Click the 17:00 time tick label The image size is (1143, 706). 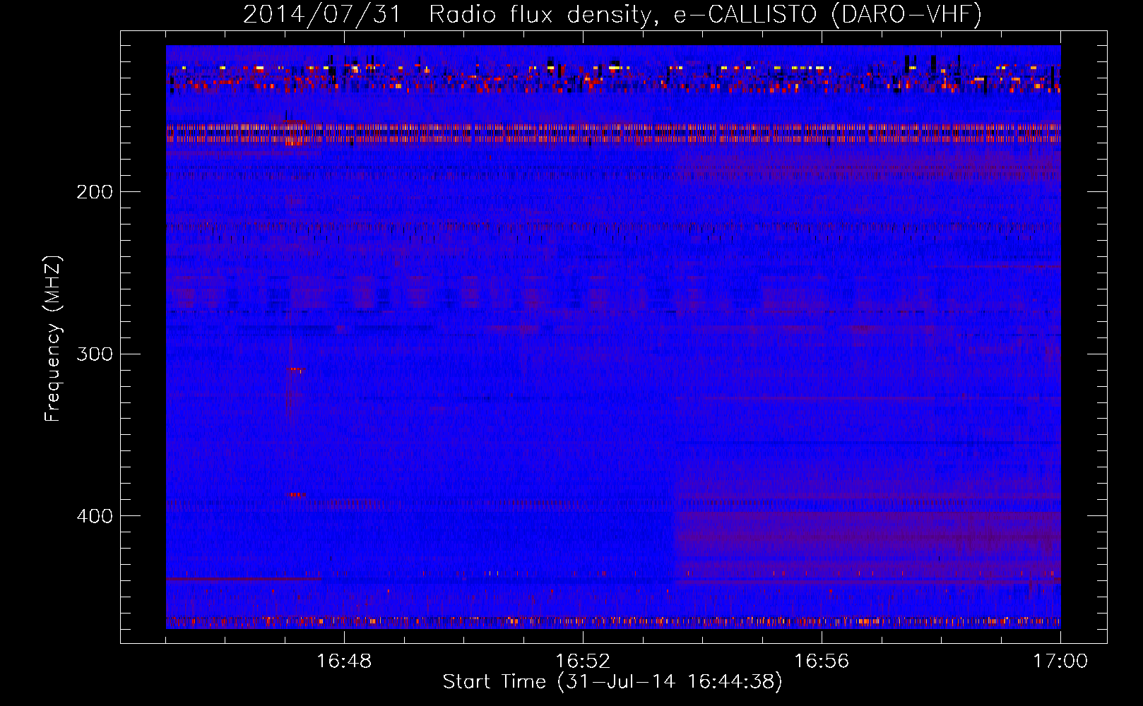tap(1060, 662)
